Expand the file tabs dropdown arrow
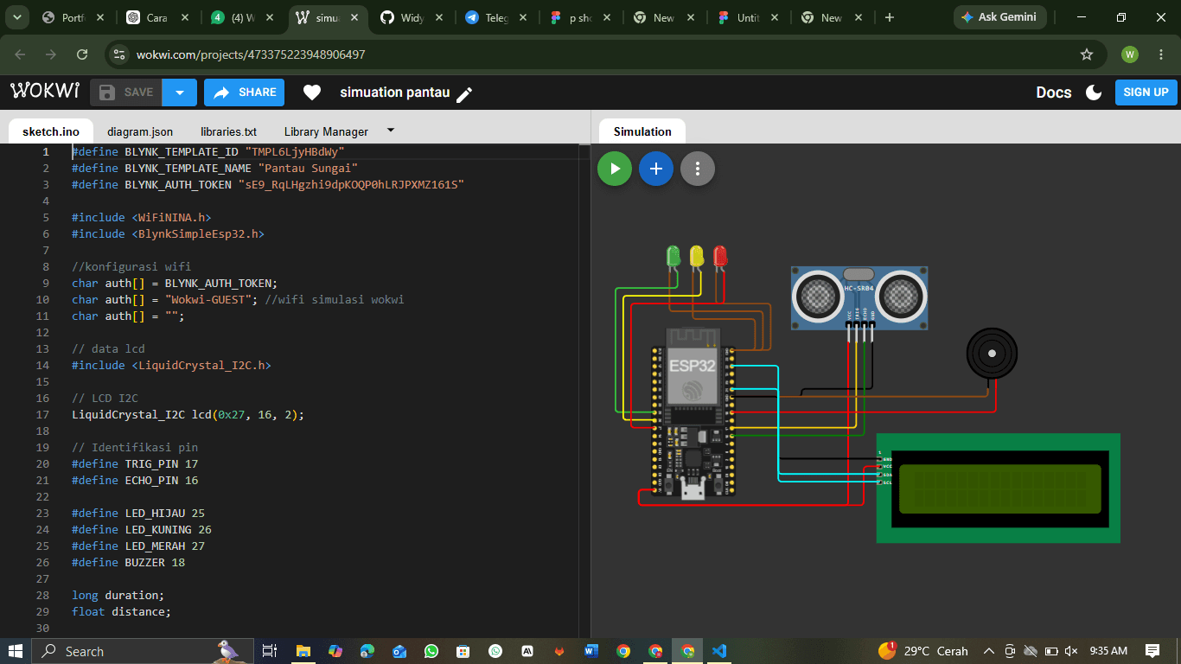This screenshot has height=664, width=1181. tap(390, 131)
